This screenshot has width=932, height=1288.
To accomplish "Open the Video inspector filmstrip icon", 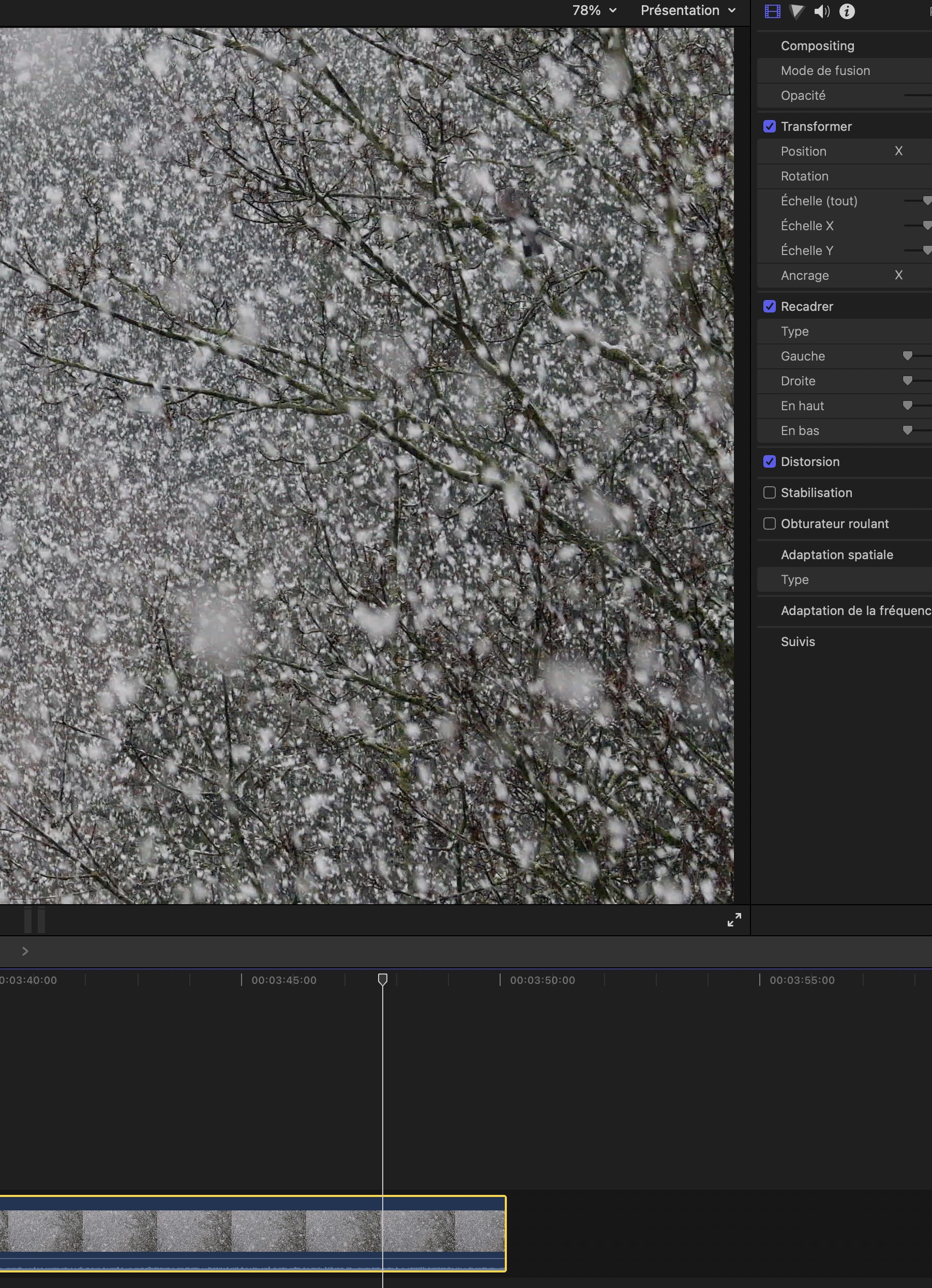I will [x=772, y=11].
